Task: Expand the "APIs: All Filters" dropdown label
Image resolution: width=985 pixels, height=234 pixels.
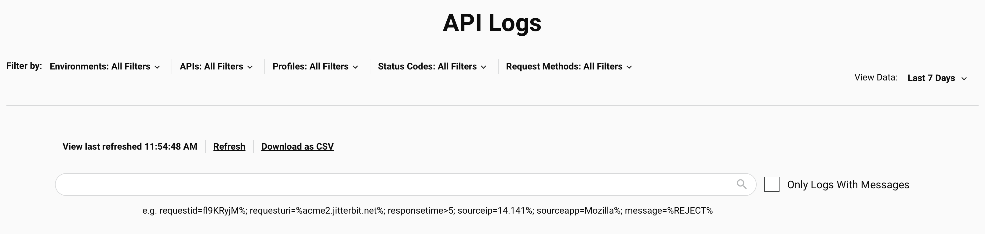Action: (x=211, y=66)
